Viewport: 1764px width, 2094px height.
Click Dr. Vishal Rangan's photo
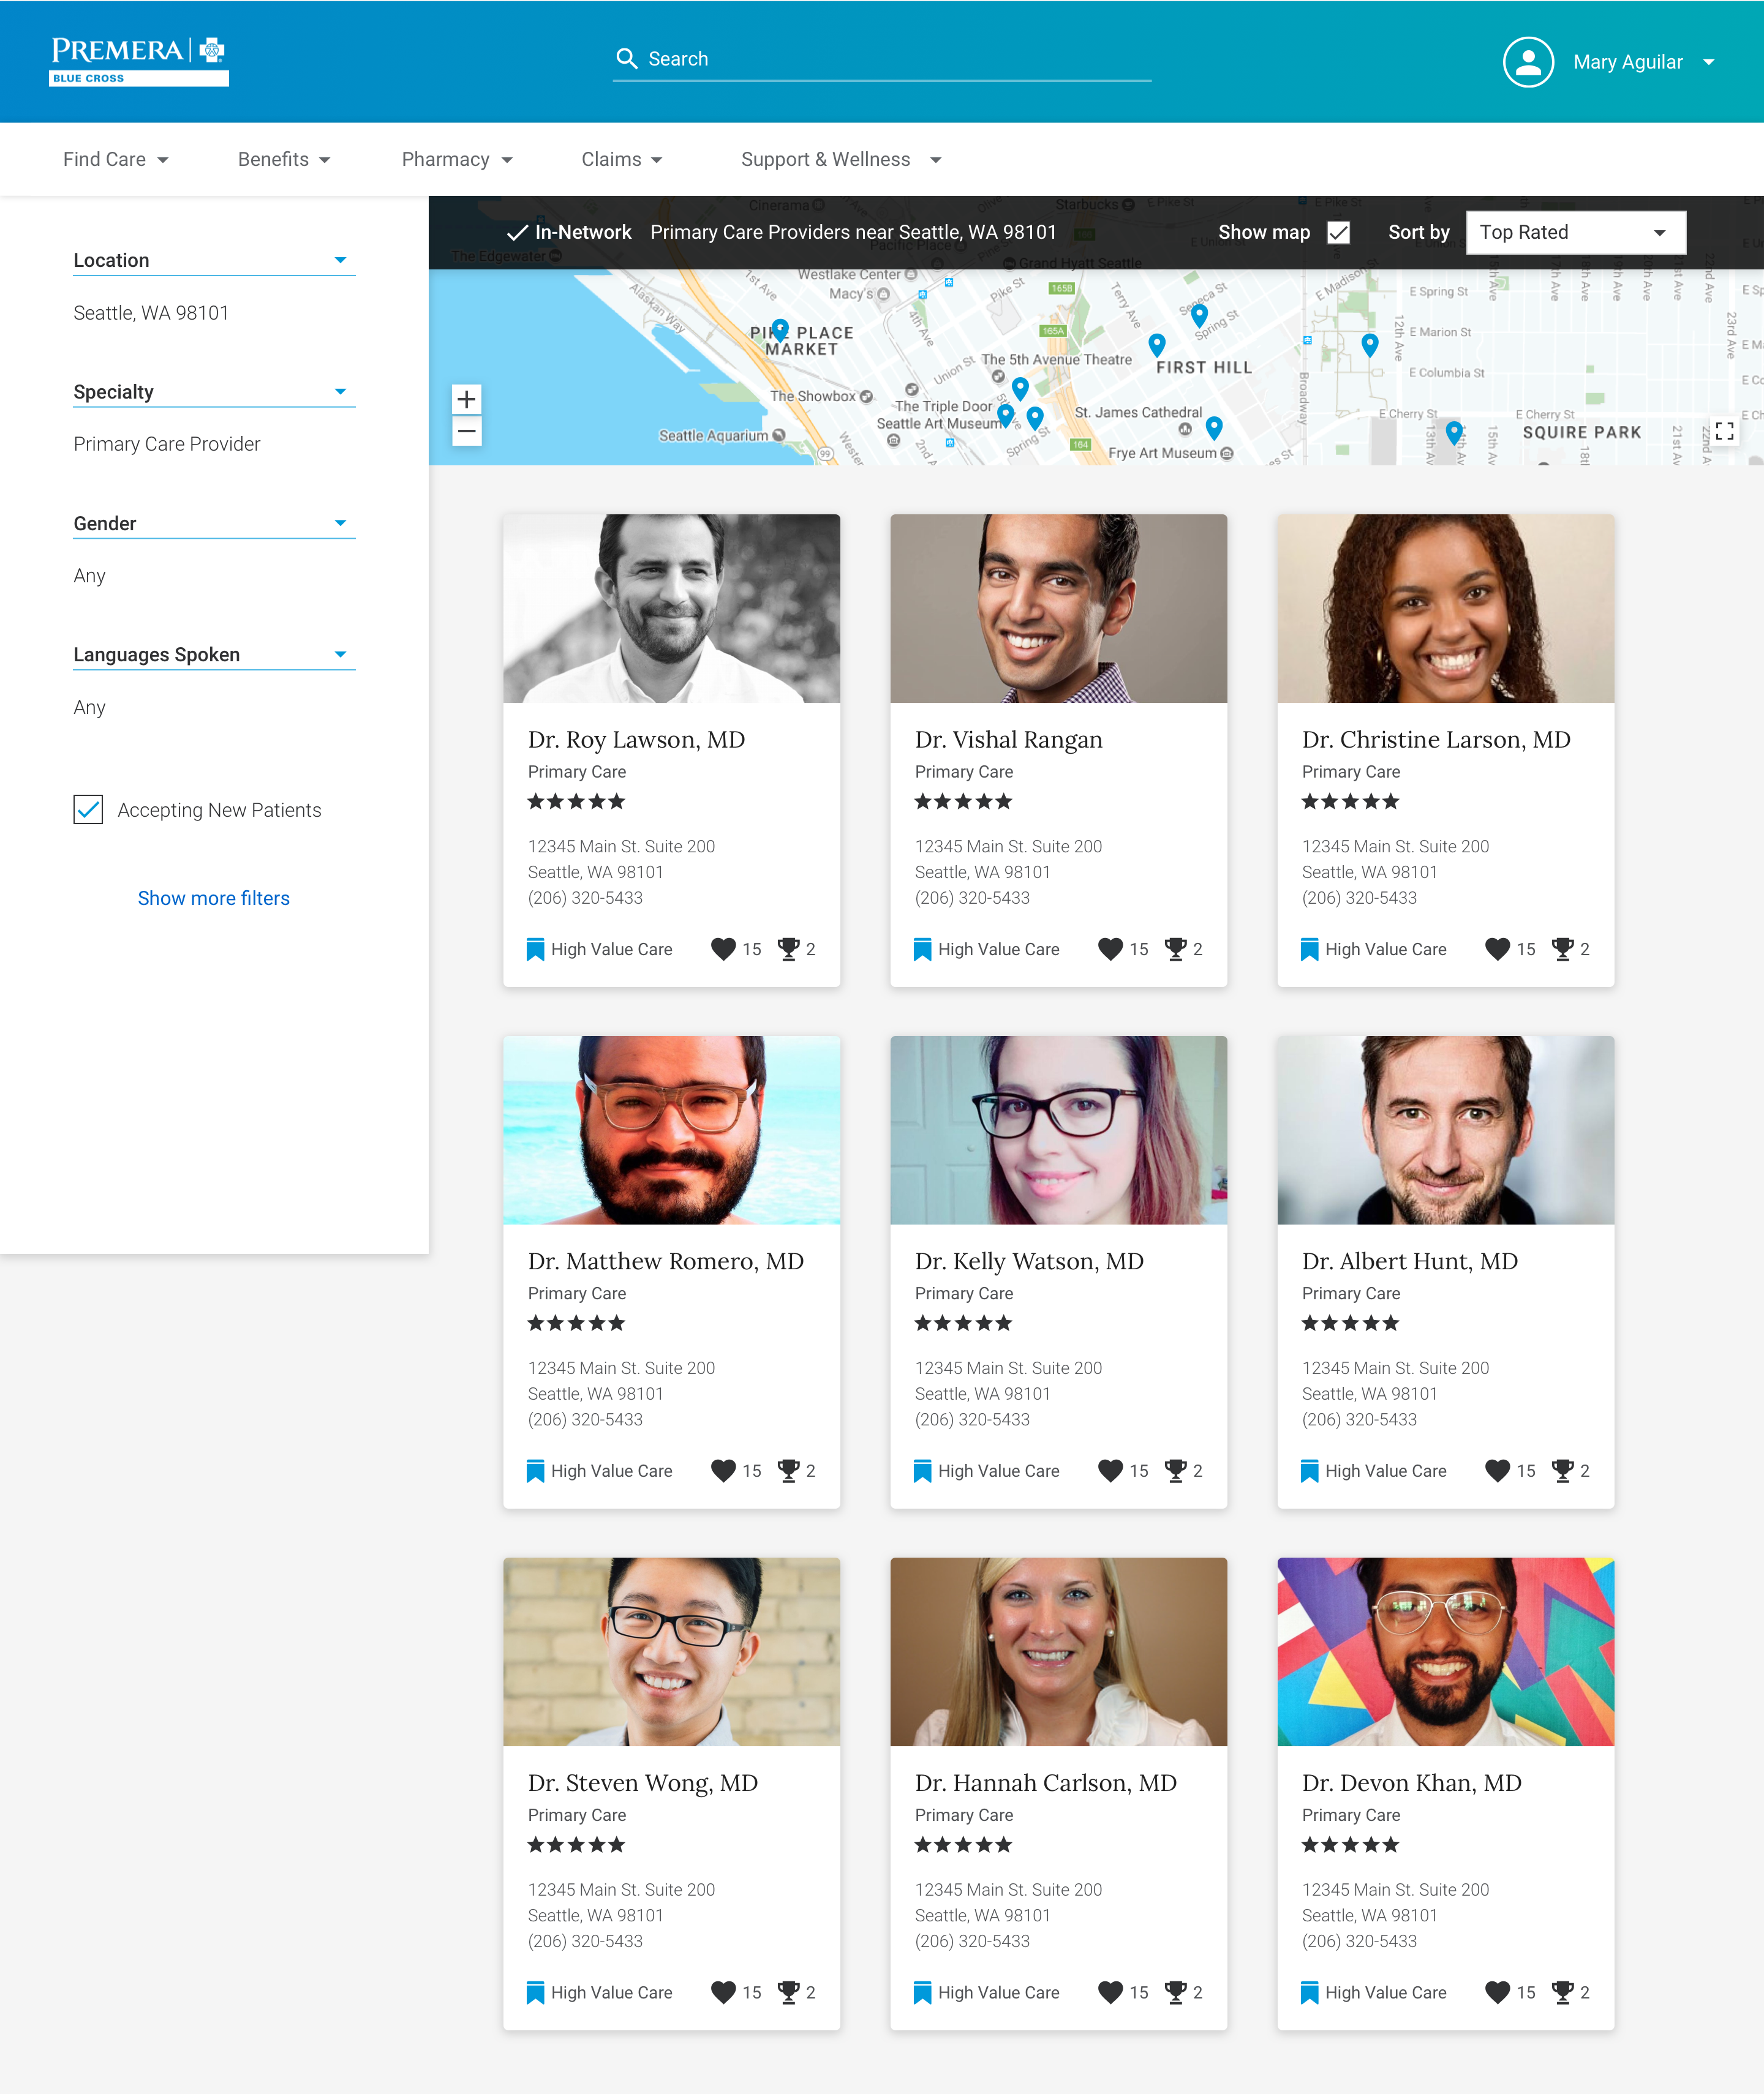1058,609
